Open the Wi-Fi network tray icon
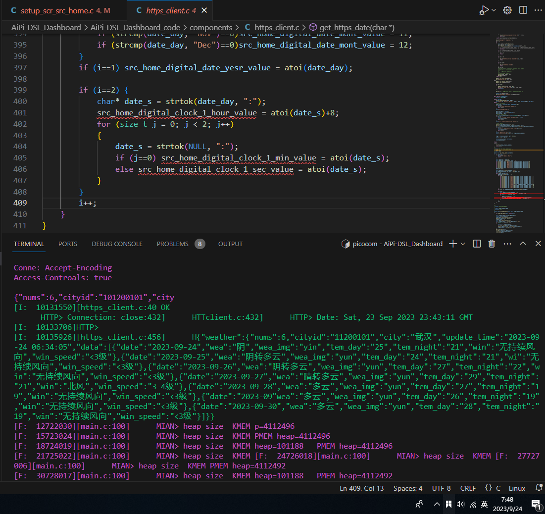Screen dimensions: 545x514 (x=473, y=504)
